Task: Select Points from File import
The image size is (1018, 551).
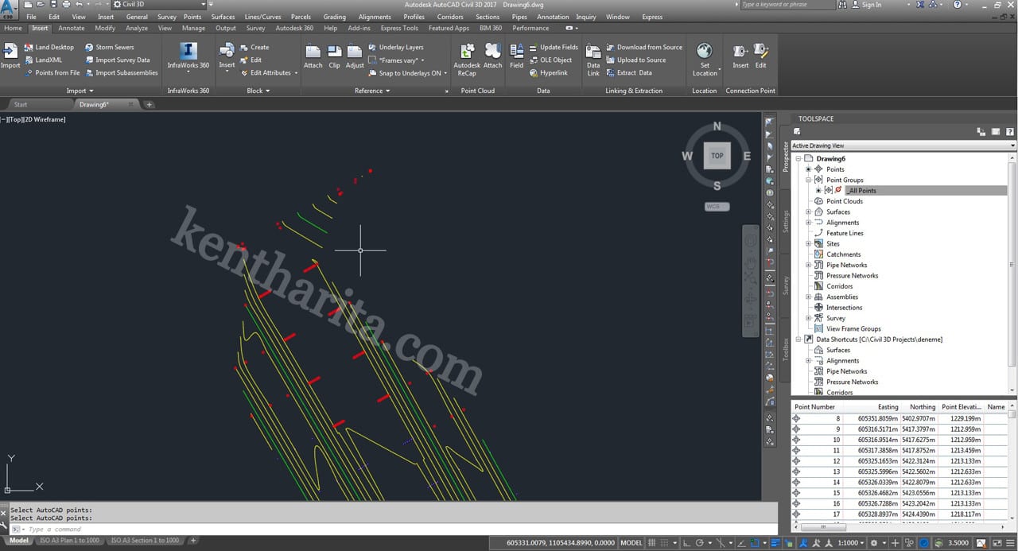Action: [57, 72]
